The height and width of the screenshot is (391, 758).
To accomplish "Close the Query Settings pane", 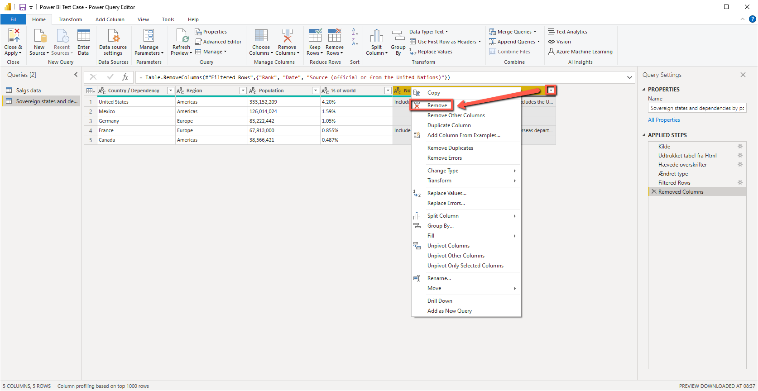I will 743,75.
